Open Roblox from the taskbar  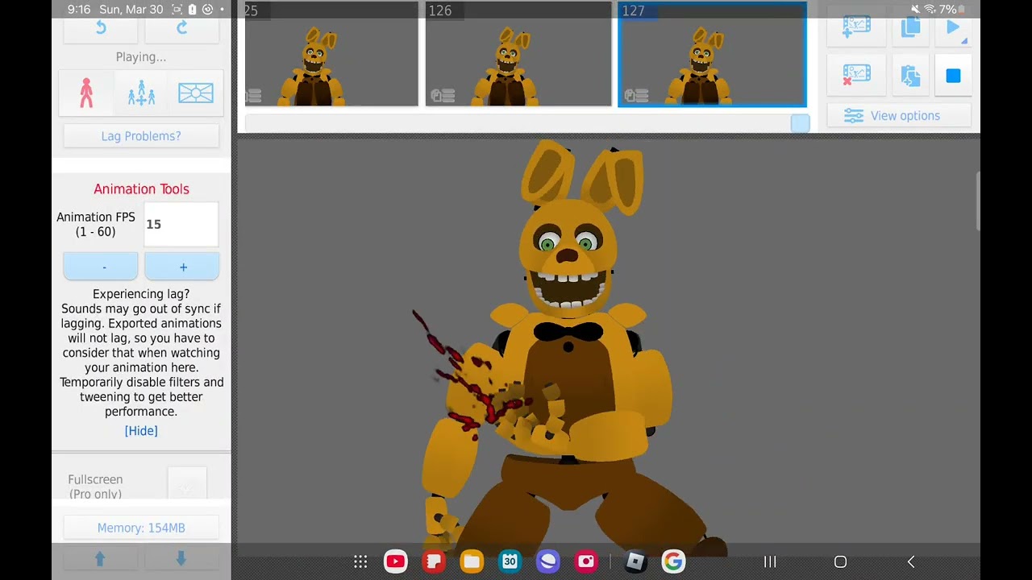(x=635, y=561)
